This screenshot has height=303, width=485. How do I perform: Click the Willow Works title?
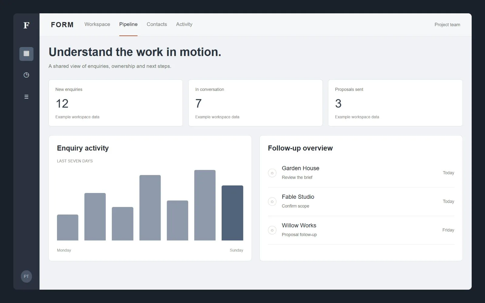pyautogui.click(x=299, y=225)
